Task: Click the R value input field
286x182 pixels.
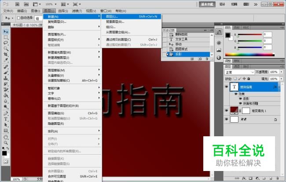Action: point(268,34)
